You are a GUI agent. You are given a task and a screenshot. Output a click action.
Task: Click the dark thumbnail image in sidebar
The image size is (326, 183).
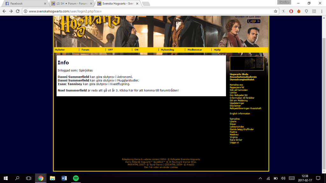point(247,63)
